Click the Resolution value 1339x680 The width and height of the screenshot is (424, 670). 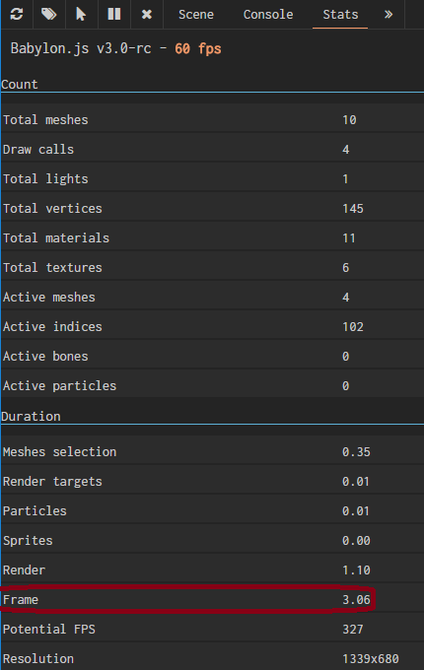click(x=370, y=659)
